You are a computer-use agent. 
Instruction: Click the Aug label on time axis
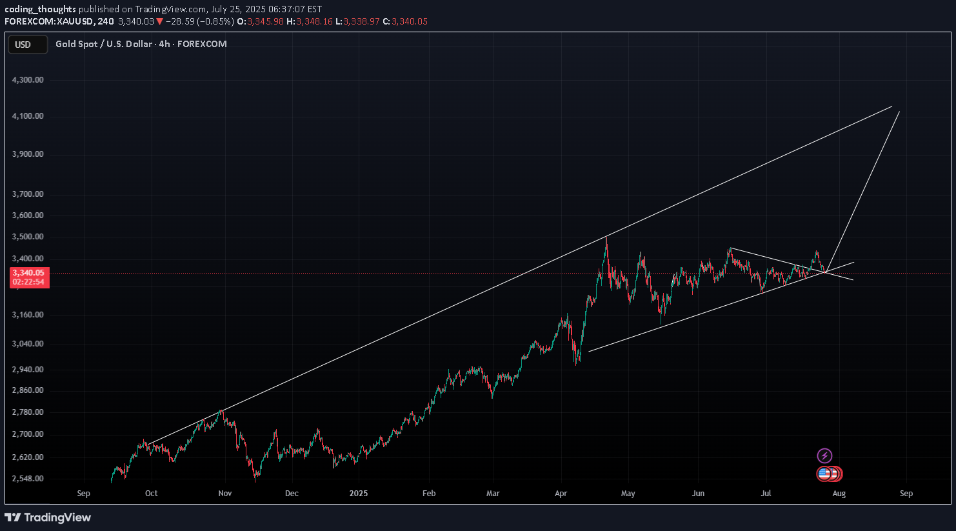(x=839, y=494)
